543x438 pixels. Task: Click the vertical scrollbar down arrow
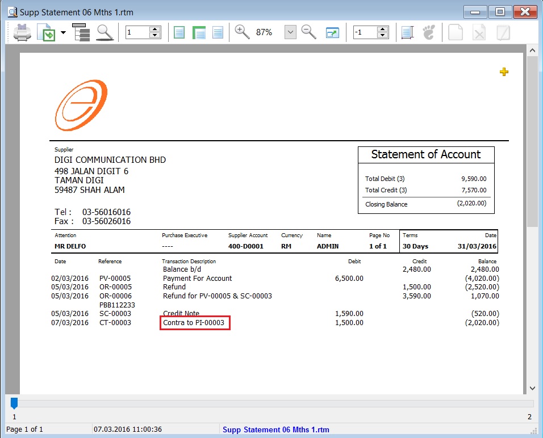[532, 388]
